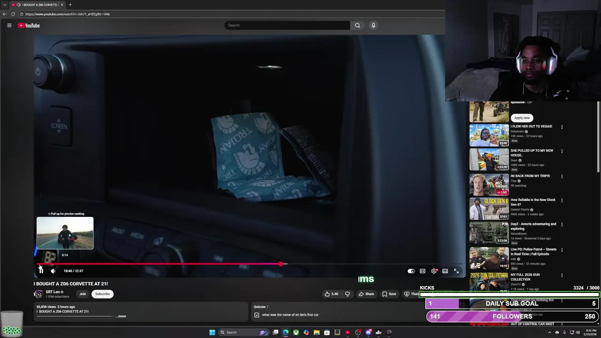Open Xbox app from taskbar

[296, 332]
